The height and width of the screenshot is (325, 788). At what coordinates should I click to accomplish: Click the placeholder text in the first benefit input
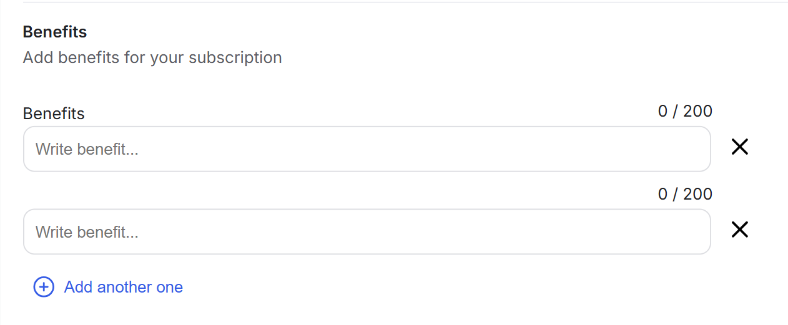[86, 150]
